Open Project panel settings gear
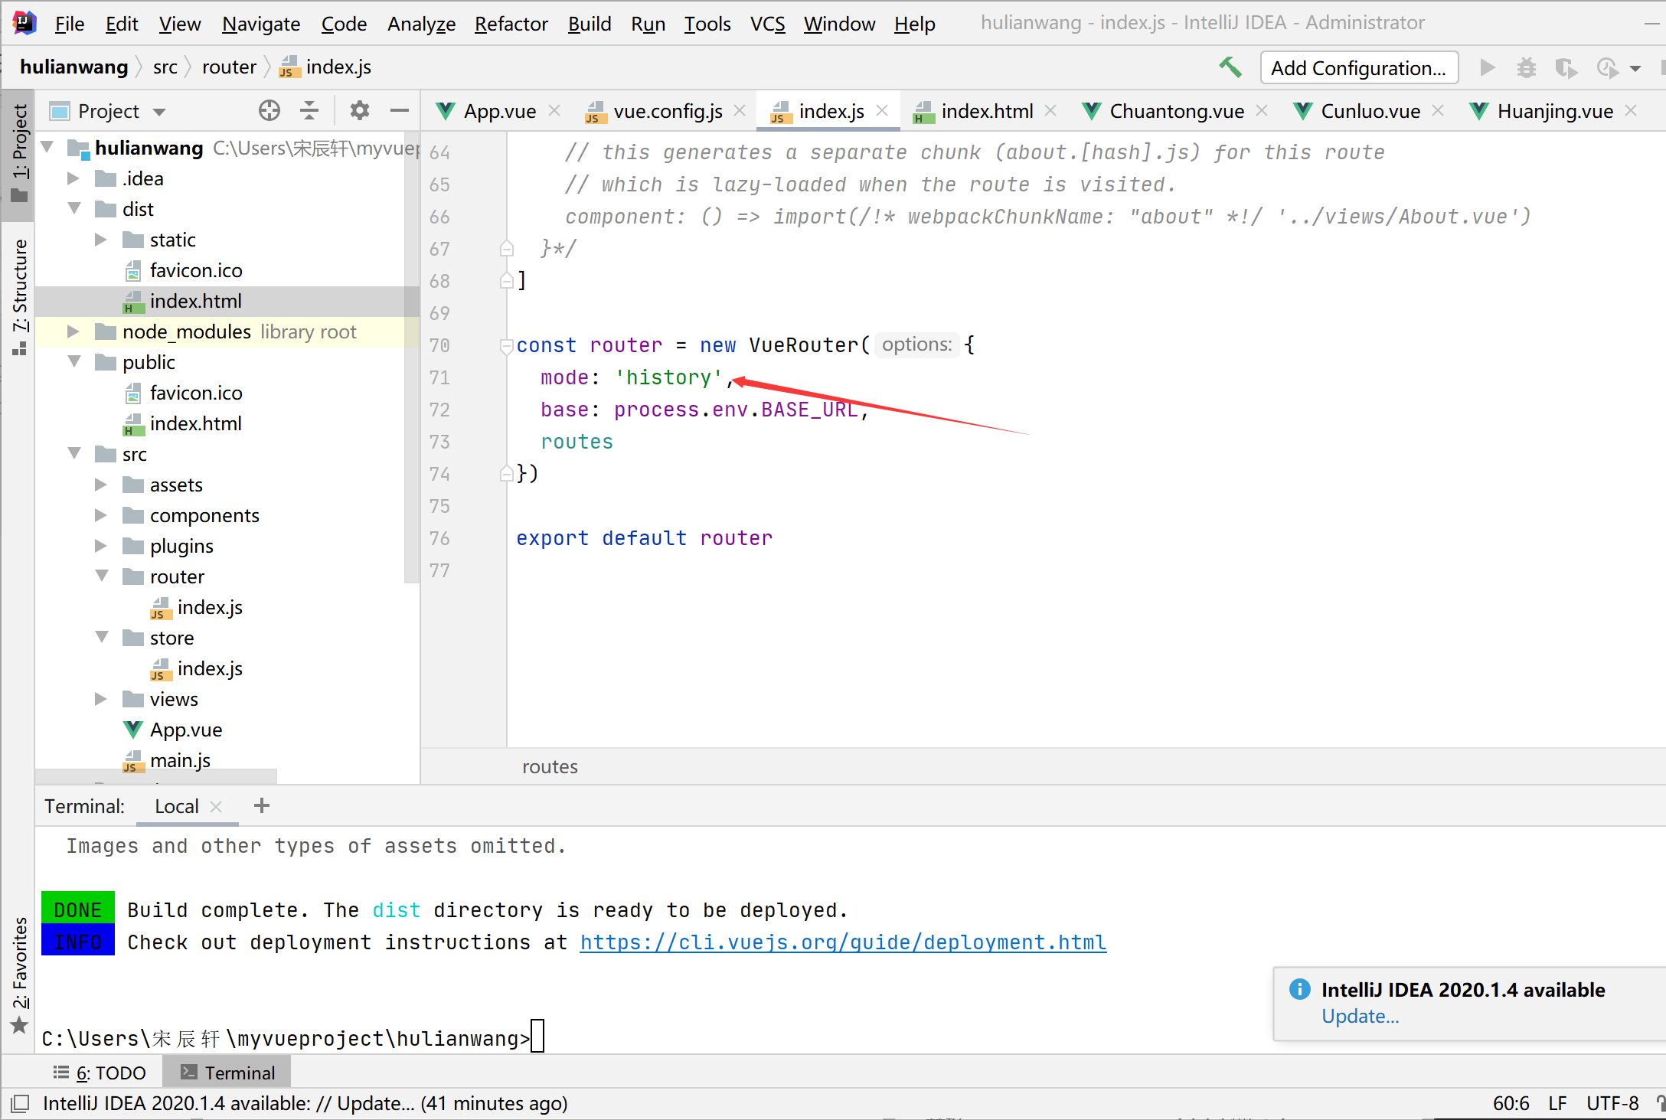 pos(359,111)
